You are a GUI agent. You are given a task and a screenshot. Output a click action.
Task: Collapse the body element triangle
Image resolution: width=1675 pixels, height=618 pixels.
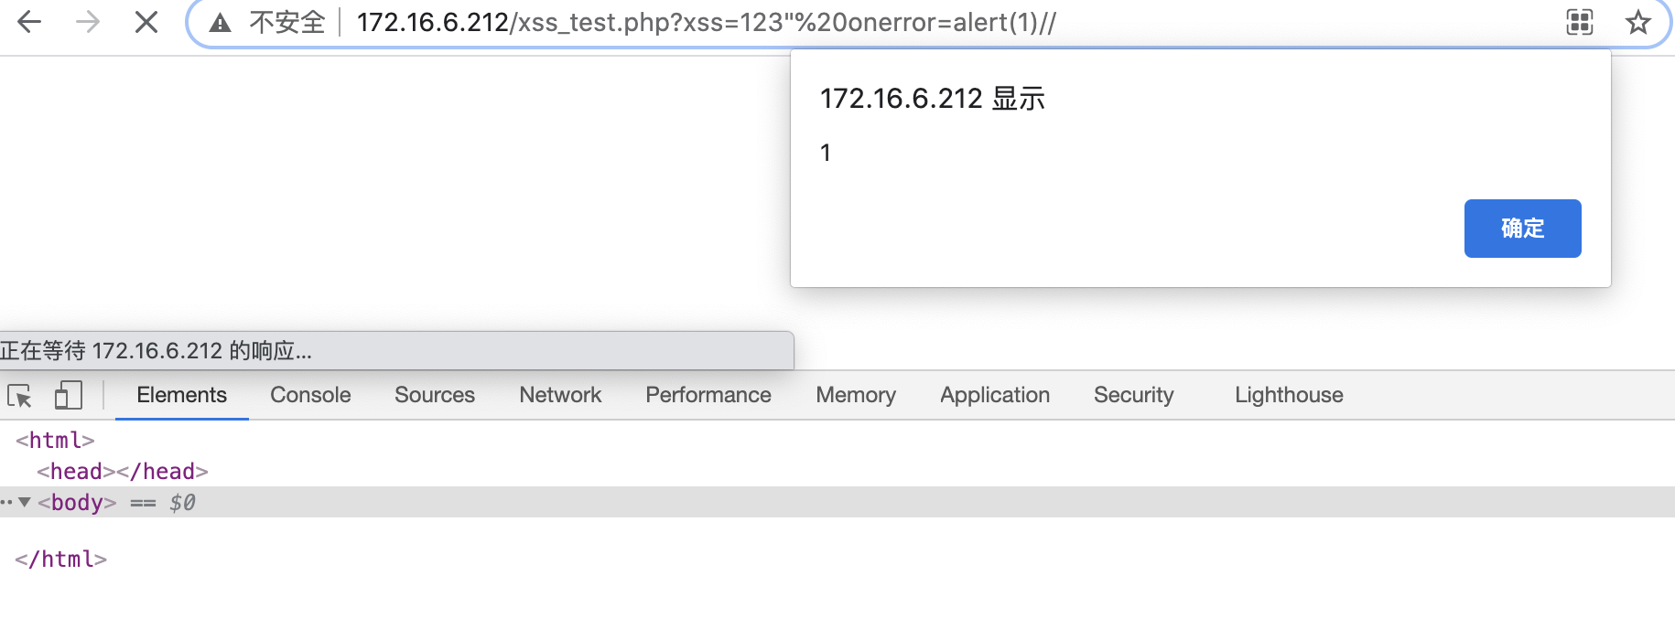[x=25, y=502]
